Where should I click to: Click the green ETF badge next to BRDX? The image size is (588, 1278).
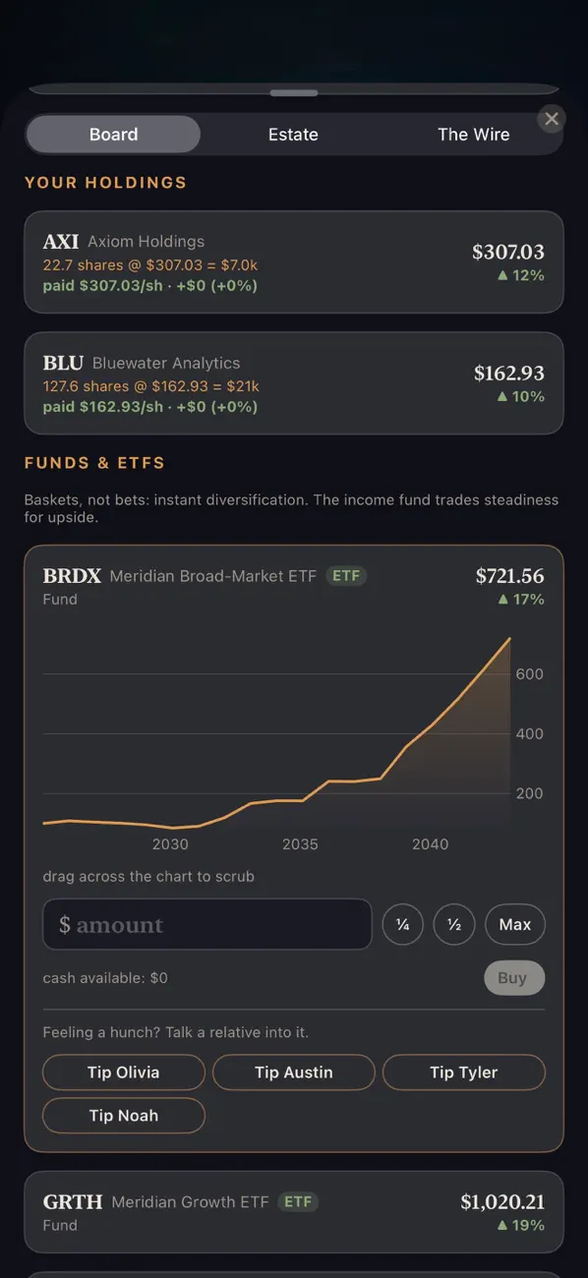click(x=346, y=576)
